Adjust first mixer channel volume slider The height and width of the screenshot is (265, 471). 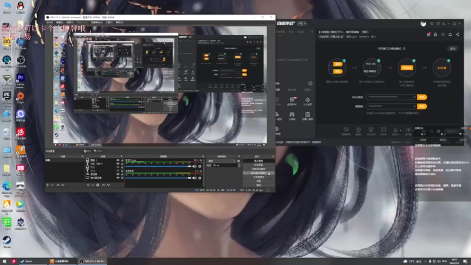[158, 166]
